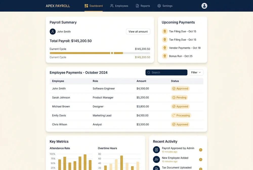Screen dimensions: 253x170
Task: Click the Dashboard grid icon
Action: [86, 6]
